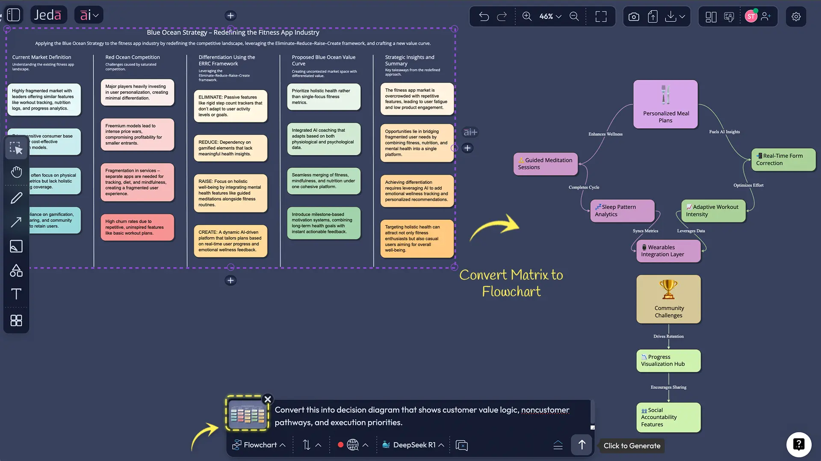Select the Text tool
Viewport: 821px width, 461px height.
tap(16, 294)
